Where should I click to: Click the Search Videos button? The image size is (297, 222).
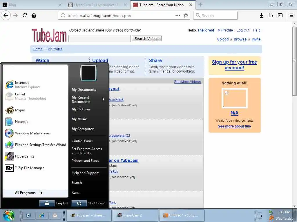[x=146, y=38]
